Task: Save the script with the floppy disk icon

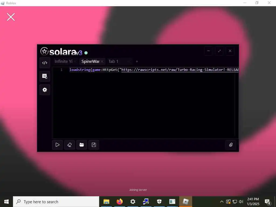Action: tap(94, 145)
